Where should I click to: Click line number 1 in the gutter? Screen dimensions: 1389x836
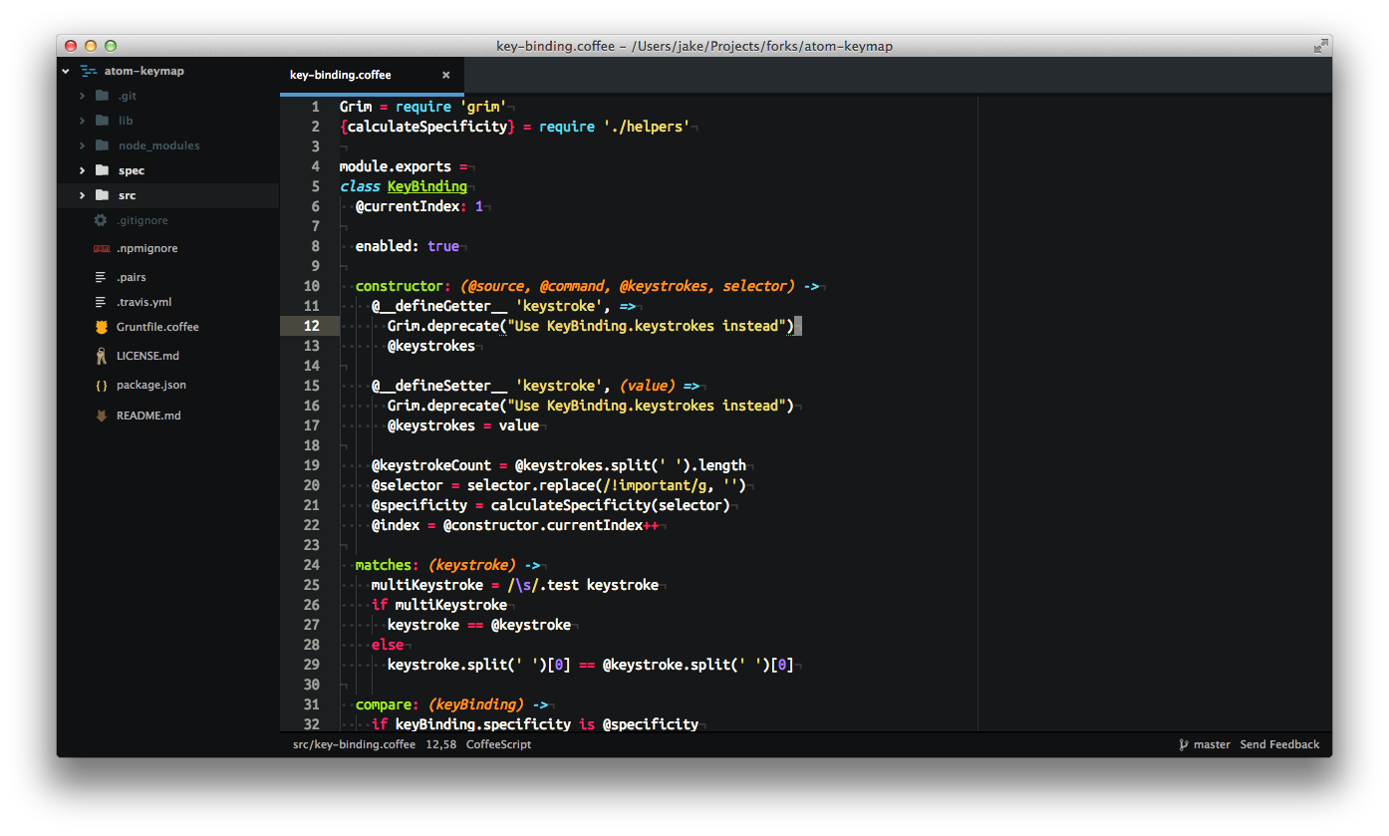(315, 107)
